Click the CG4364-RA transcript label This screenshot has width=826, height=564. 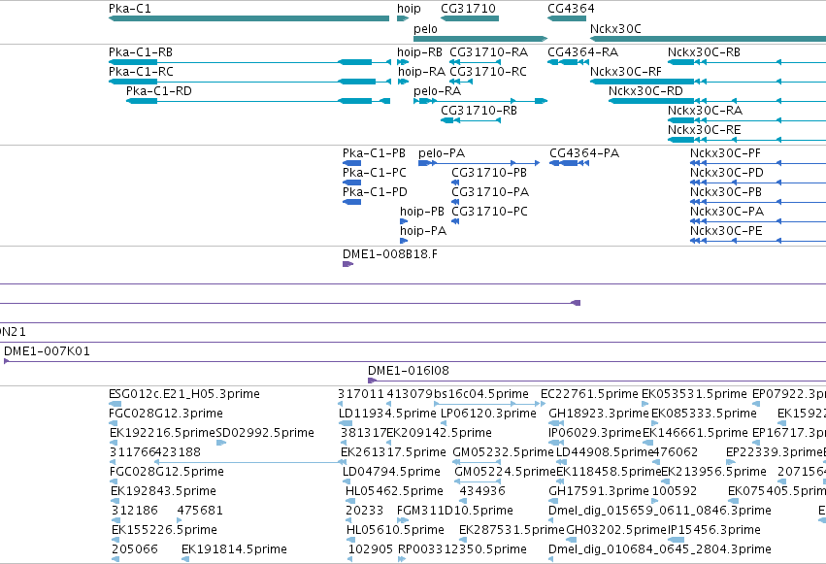583,52
